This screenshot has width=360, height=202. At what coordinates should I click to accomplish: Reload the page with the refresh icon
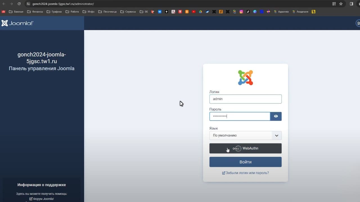tap(19, 4)
